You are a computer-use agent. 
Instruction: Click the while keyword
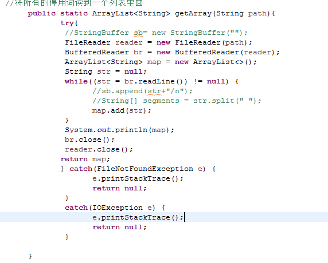pyautogui.click(x=76, y=81)
